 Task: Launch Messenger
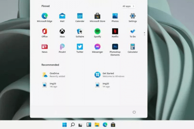[98, 48]
